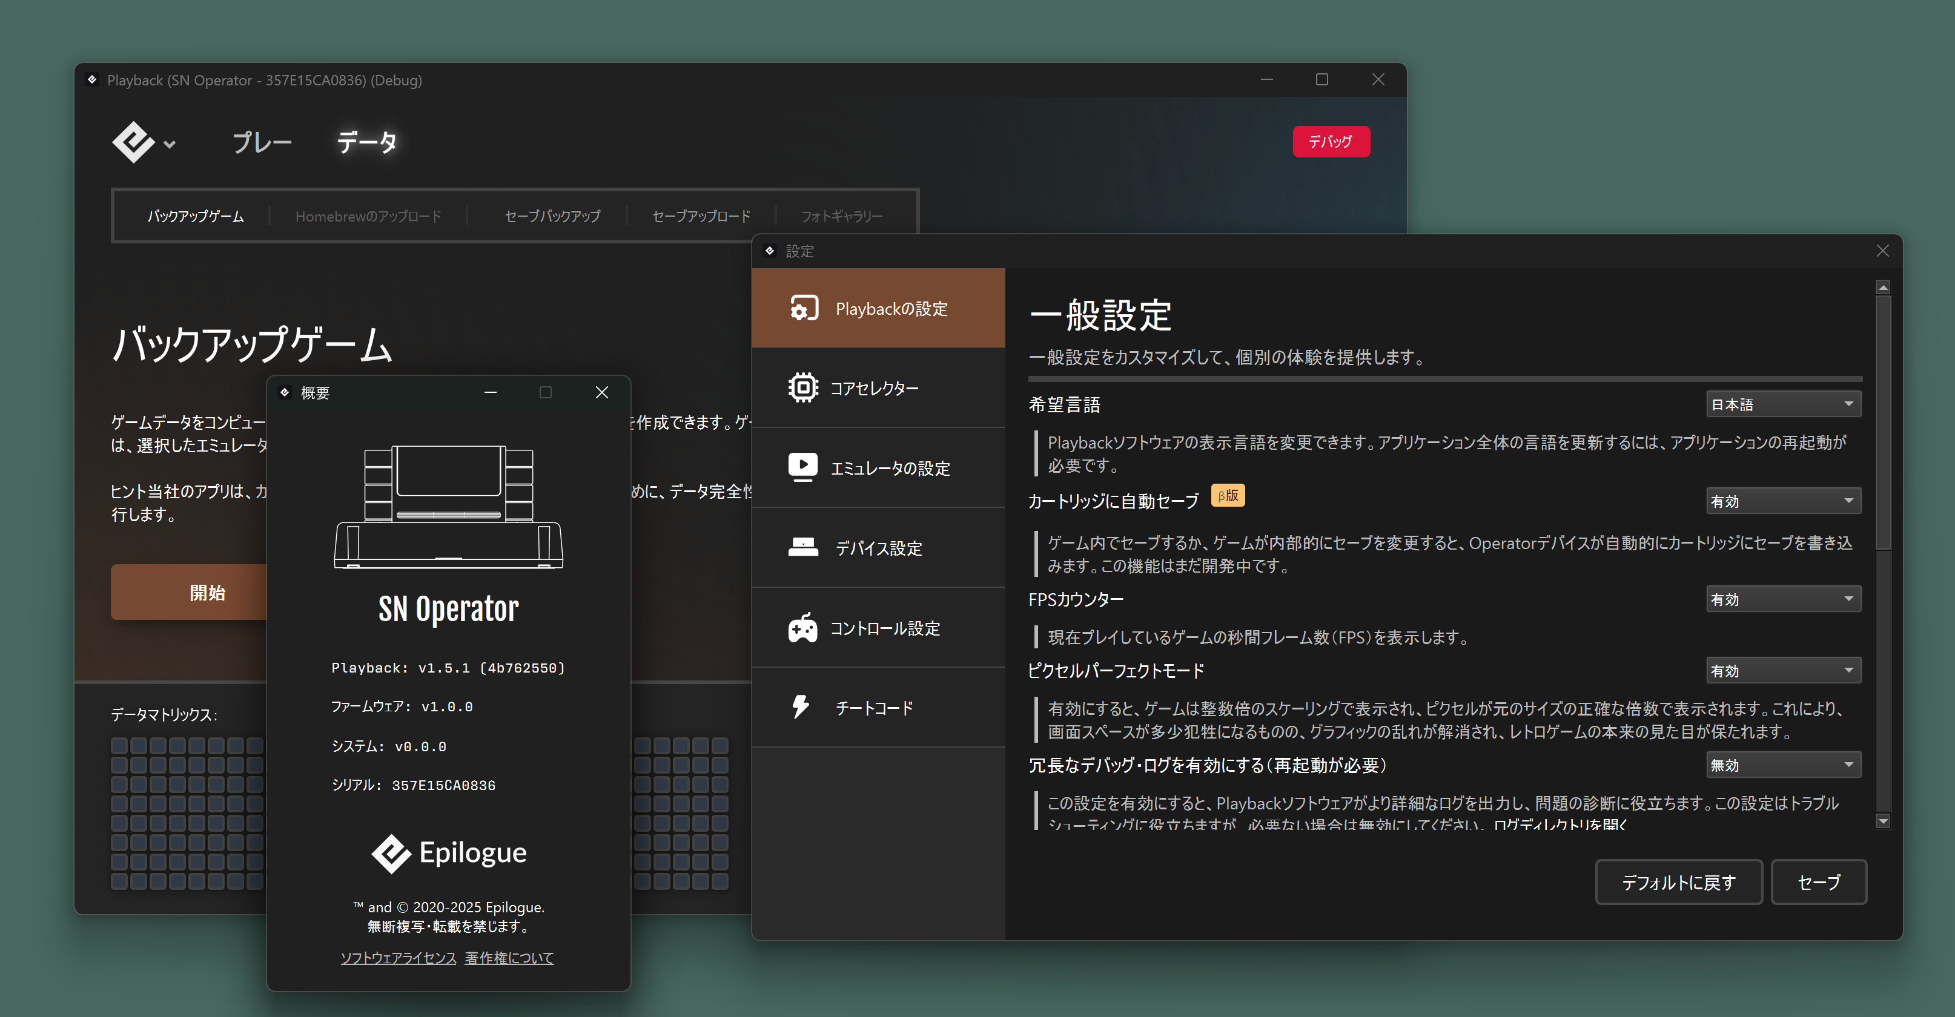The image size is (1955, 1017).
Task: Switch to the プレー tab
Action: coord(261,142)
